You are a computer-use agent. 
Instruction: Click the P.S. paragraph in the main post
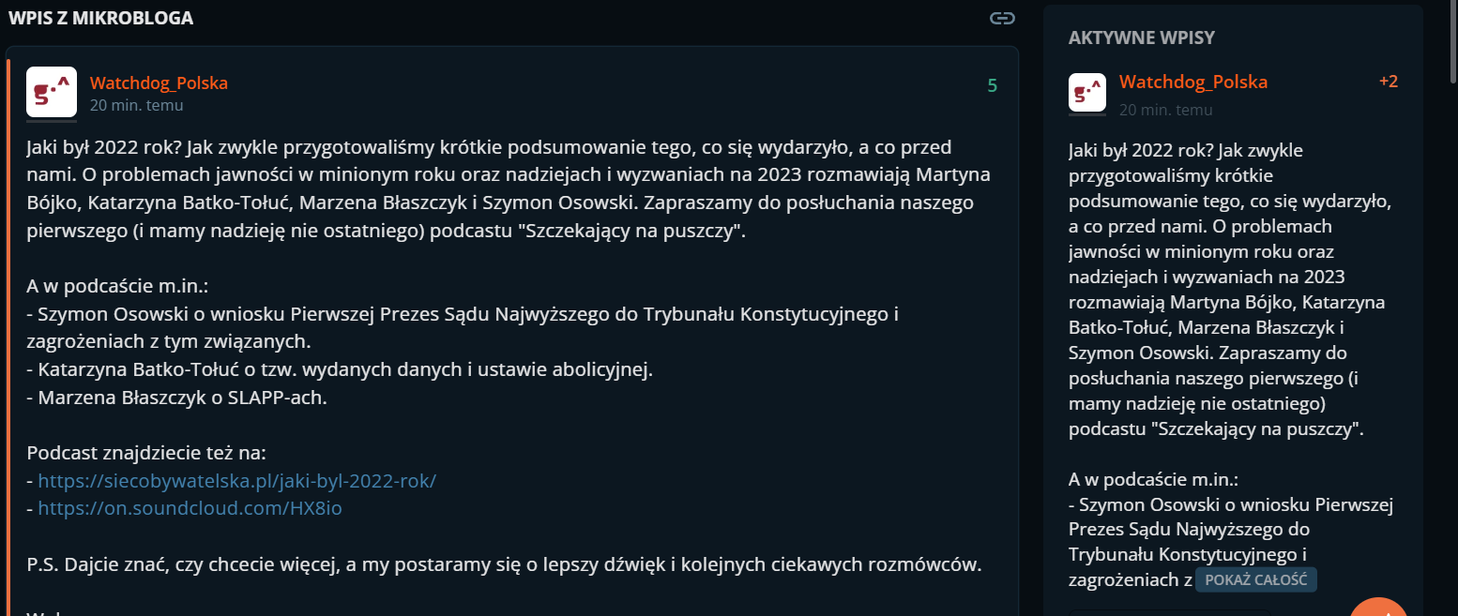[504, 564]
